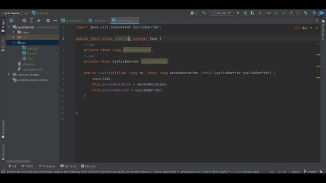
Task: Click the master Git branch widget
Action: (310, 172)
